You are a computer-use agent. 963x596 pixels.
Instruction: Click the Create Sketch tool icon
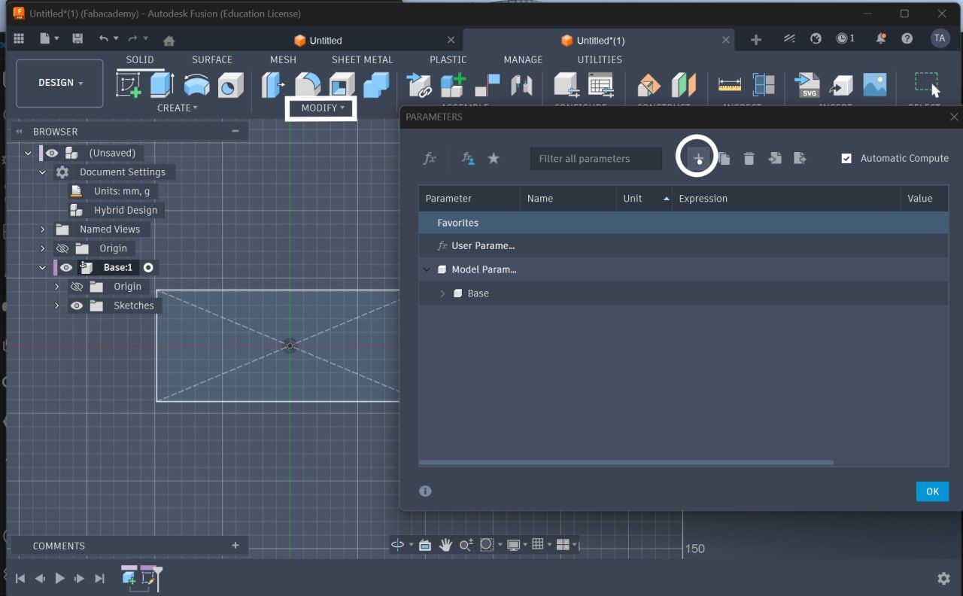129,85
